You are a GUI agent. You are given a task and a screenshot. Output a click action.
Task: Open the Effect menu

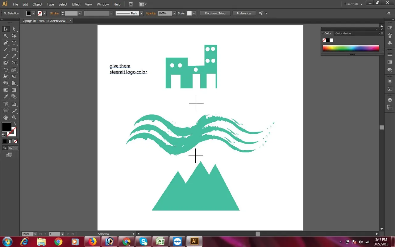76,4
